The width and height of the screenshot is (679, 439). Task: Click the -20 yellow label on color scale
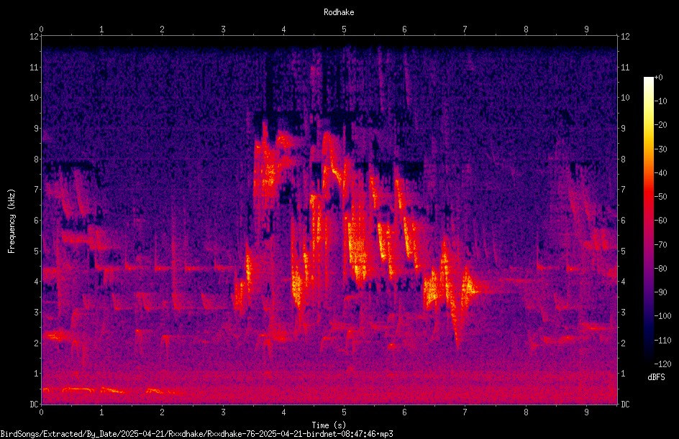point(660,125)
